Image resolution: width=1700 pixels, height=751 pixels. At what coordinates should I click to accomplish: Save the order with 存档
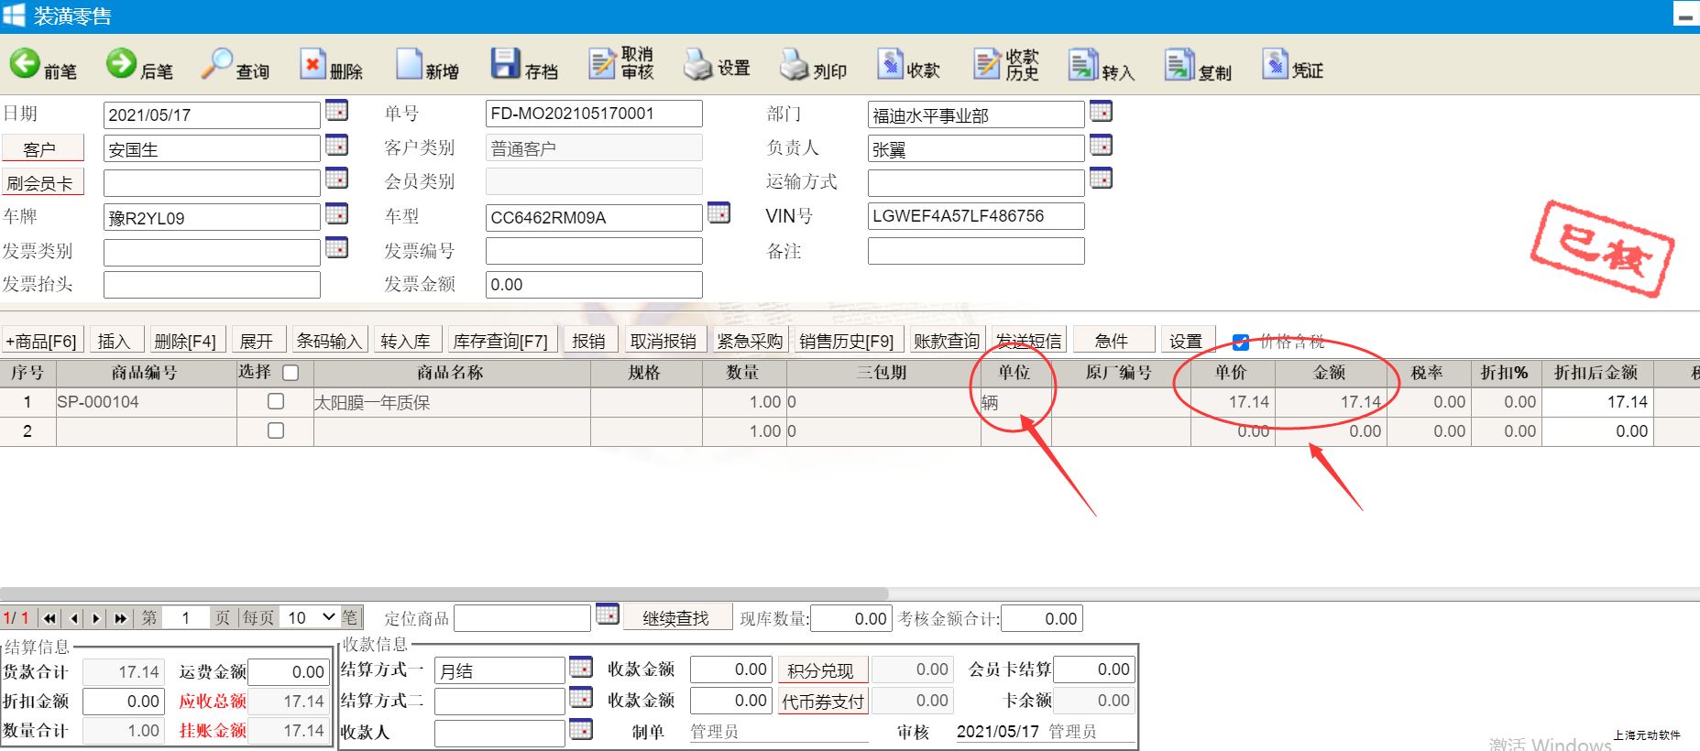pyautogui.click(x=523, y=66)
